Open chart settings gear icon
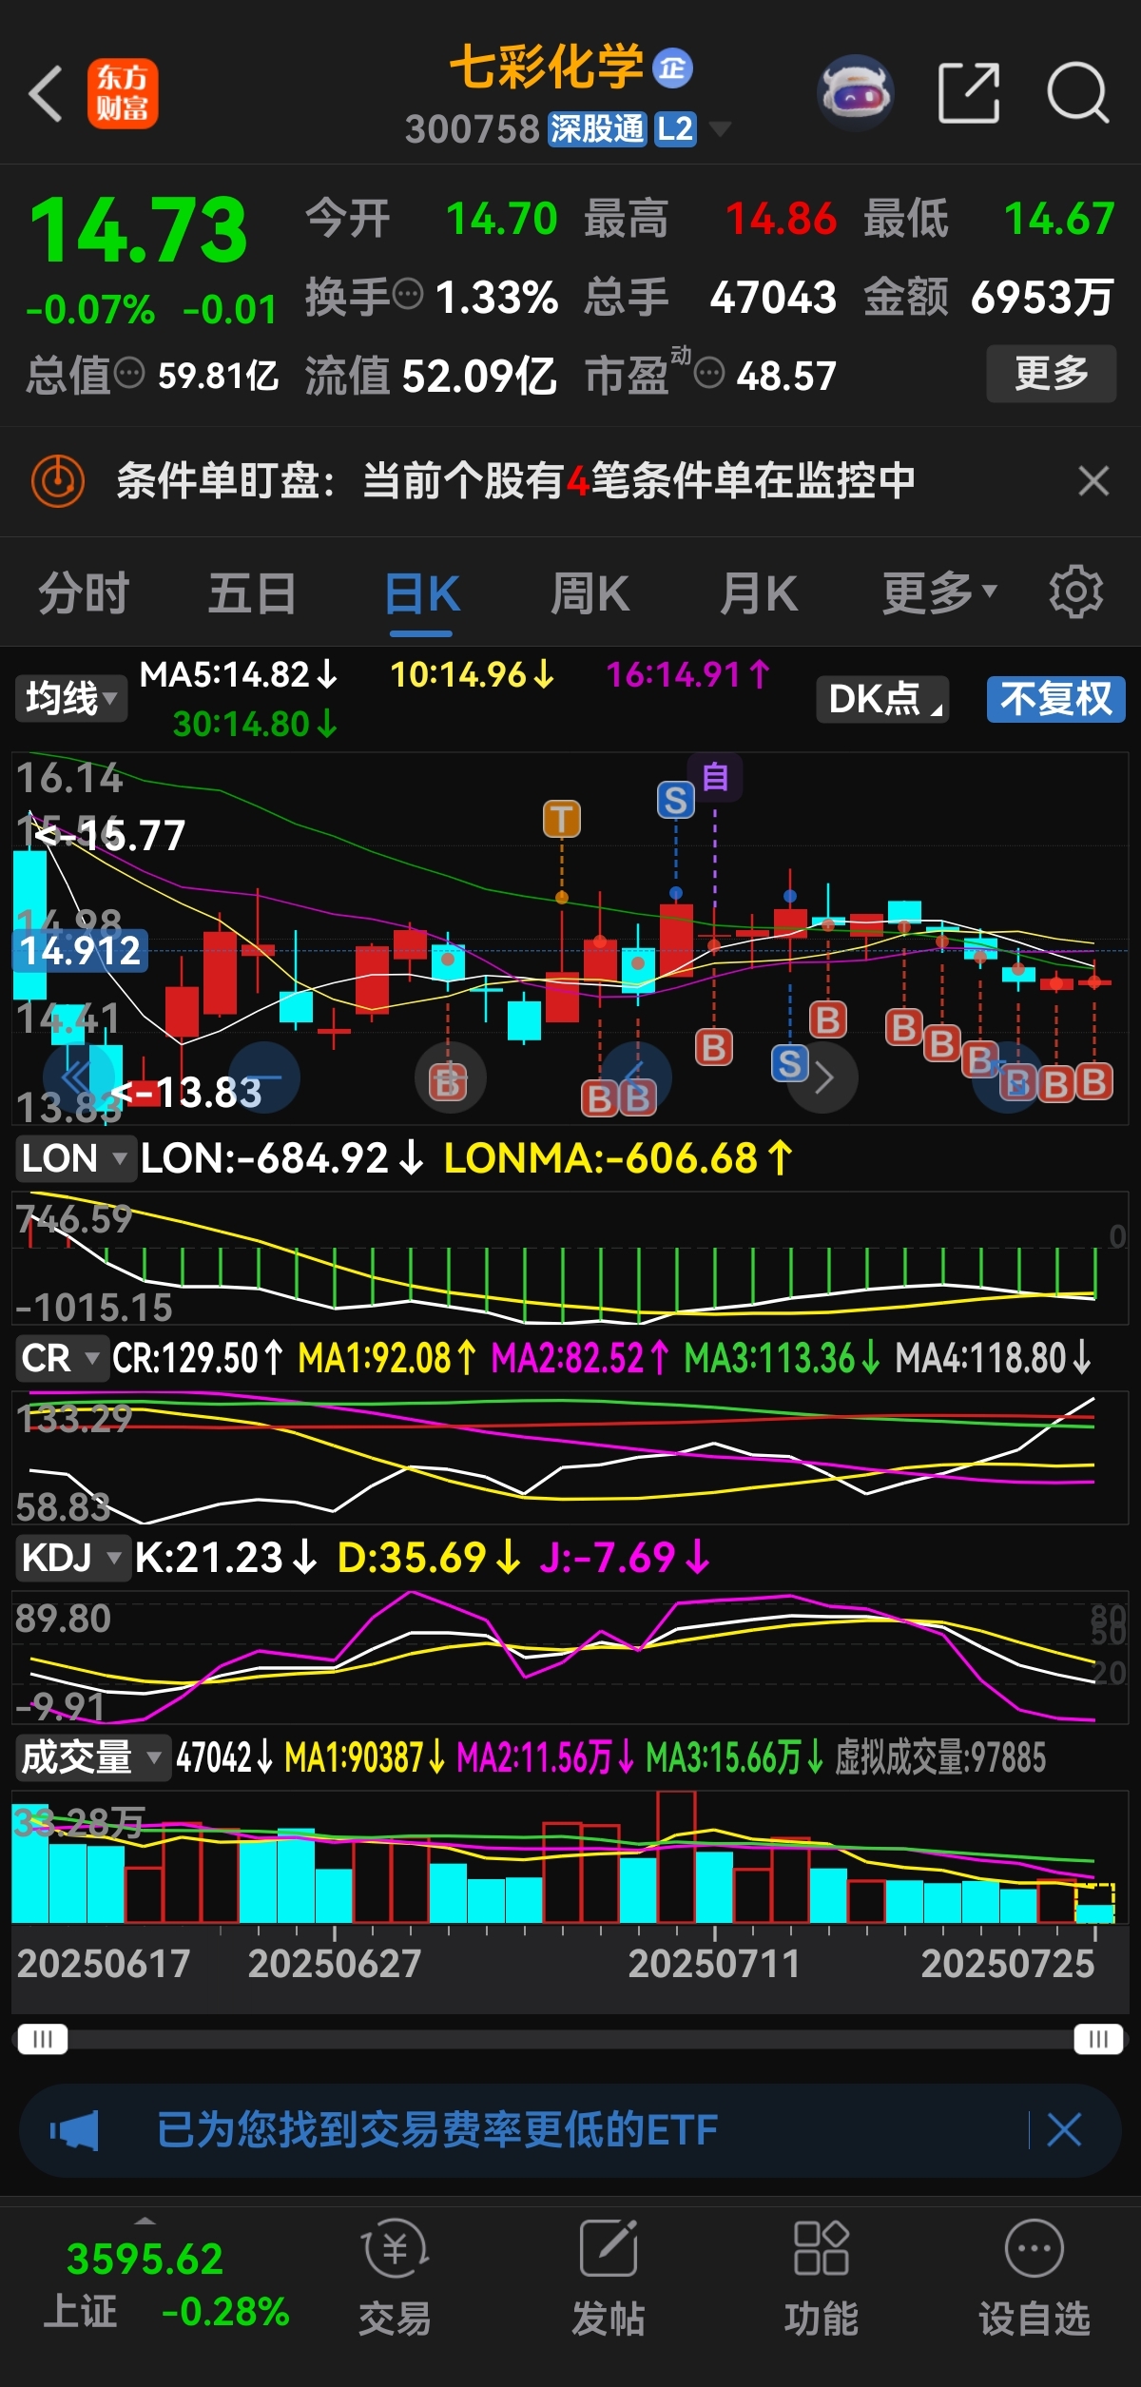Viewport: 1141px width, 2387px height. click(x=1075, y=592)
